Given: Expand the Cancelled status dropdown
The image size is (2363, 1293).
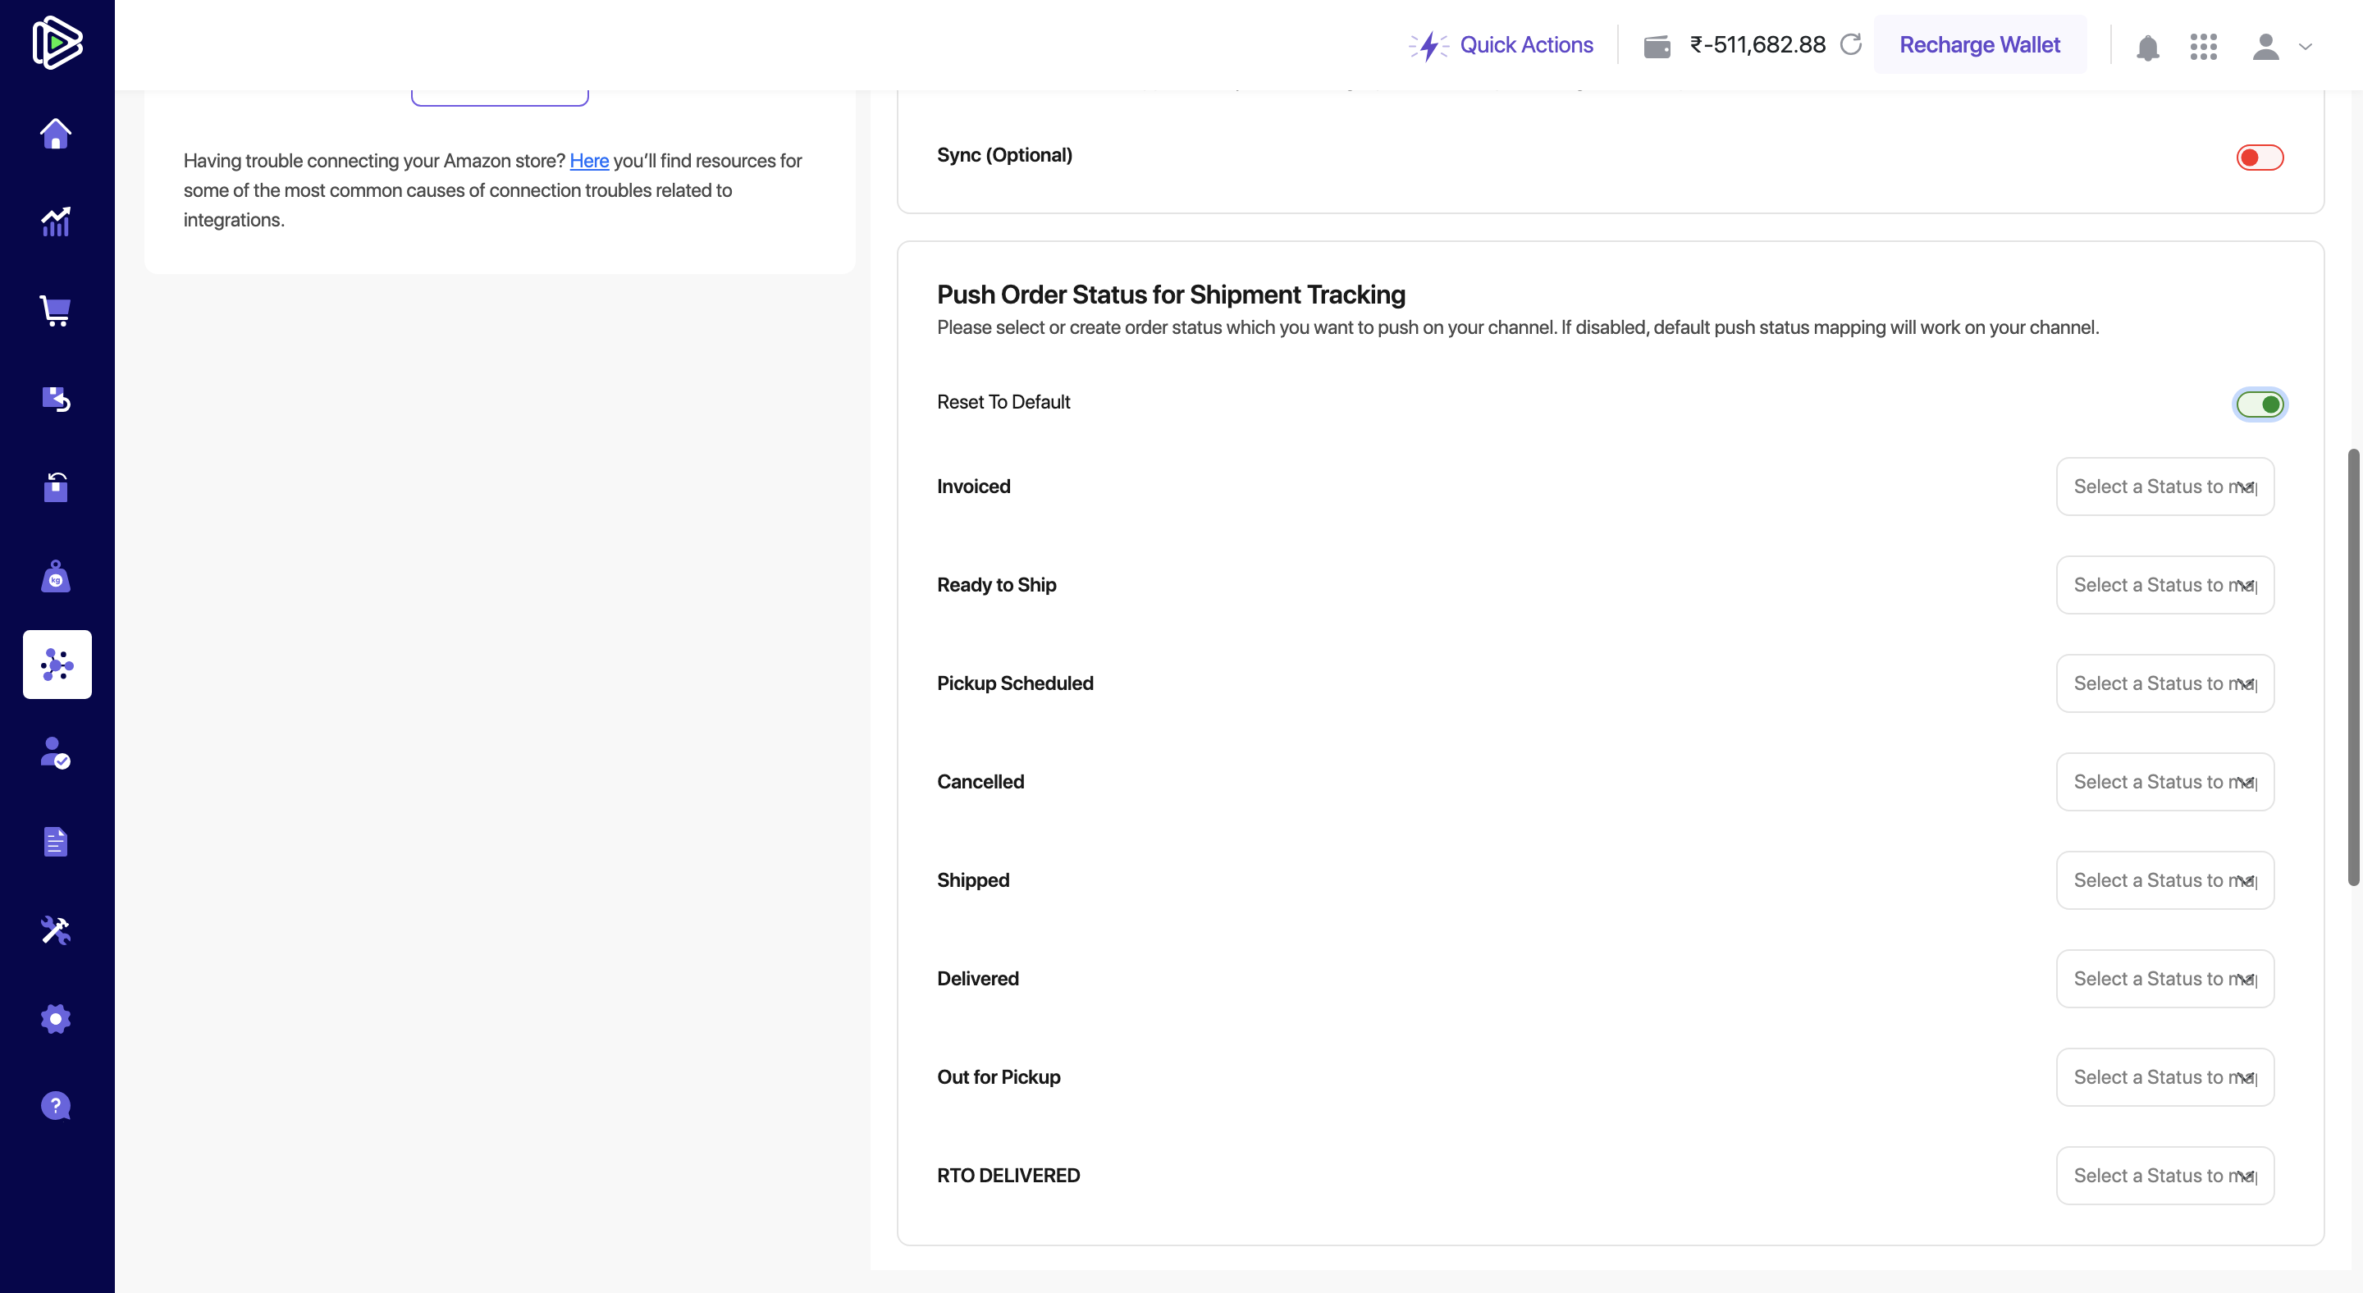Looking at the screenshot, I should [x=2165, y=782].
